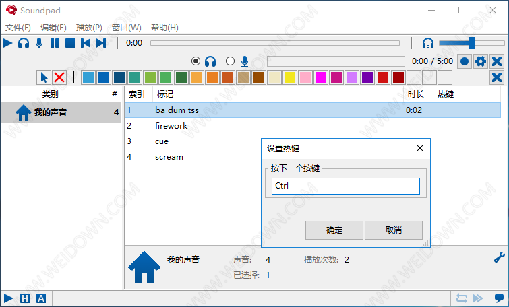Click the wrench category settings icon
Screen dimensions: 509x307
point(500,257)
